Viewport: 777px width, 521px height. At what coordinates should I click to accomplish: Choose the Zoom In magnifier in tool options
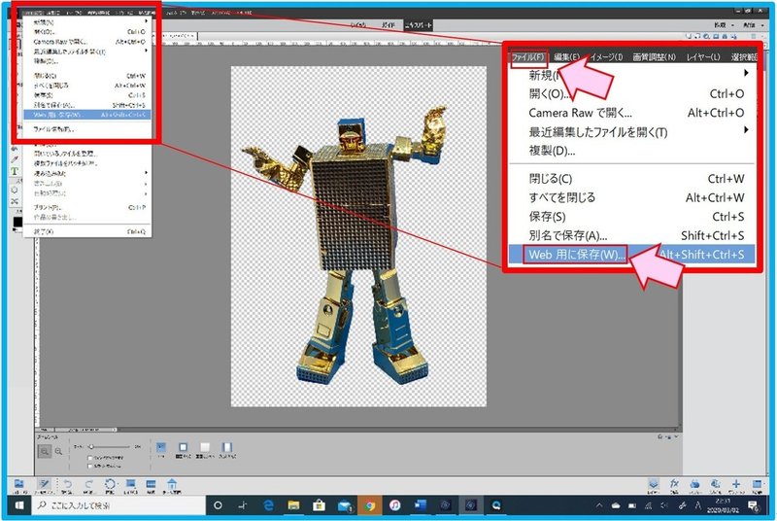(x=45, y=452)
